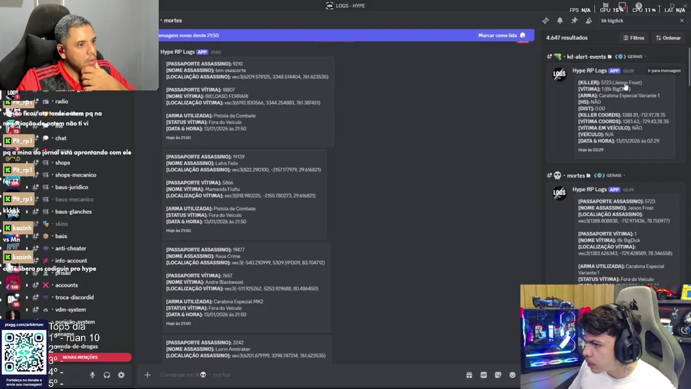Open user settings gear icon
Image resolution: width=691 pixels, height=389 pixels.
click(121, 375)
